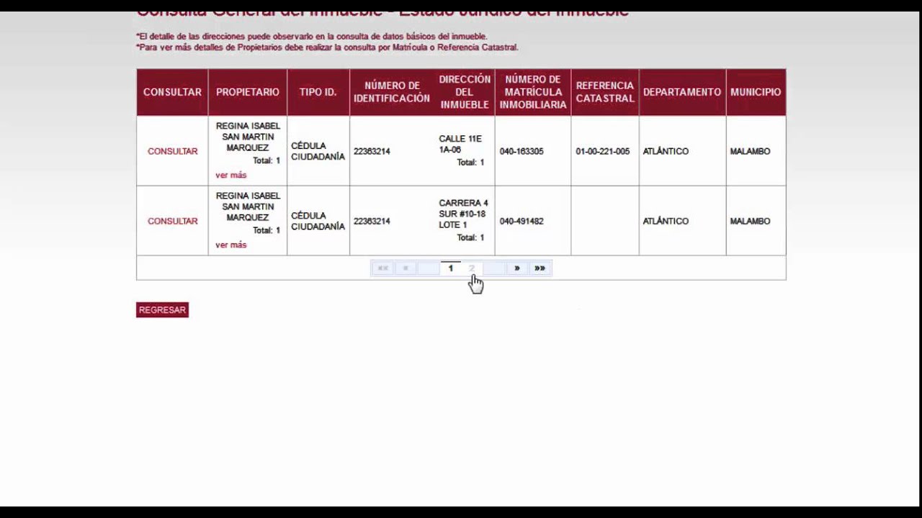Screen dimensions: 922x518
Task: Click NÚMERO DE IDENTIFICACIÓN column header
Action: [x=392, y=92]
